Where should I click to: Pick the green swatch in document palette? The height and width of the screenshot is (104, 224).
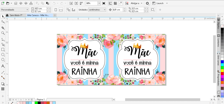point(36,103)
